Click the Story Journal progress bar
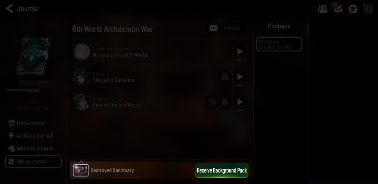378x184 pixels. click(33, 91)
